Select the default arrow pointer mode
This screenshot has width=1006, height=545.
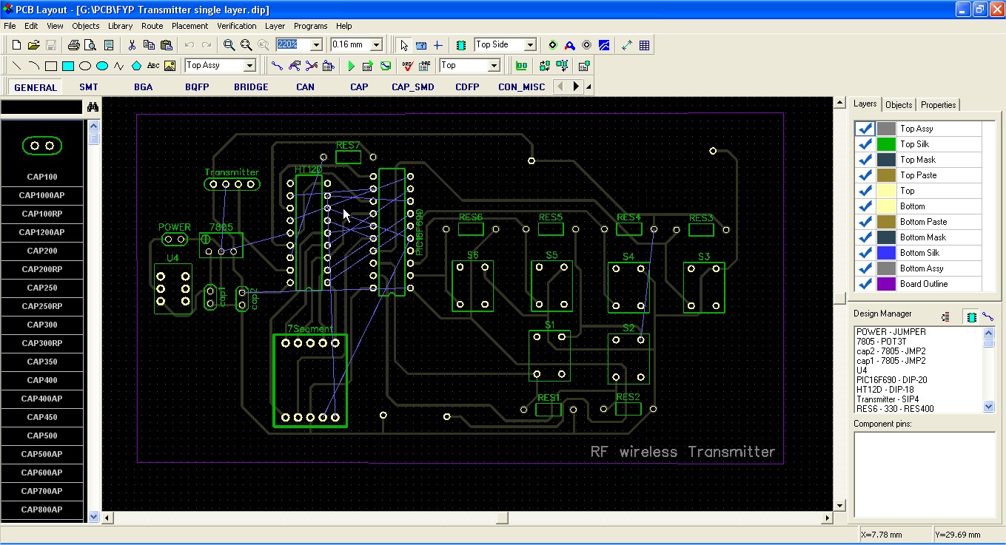(404, 45)
